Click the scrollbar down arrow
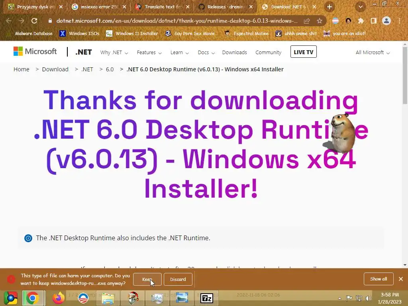 405,265
